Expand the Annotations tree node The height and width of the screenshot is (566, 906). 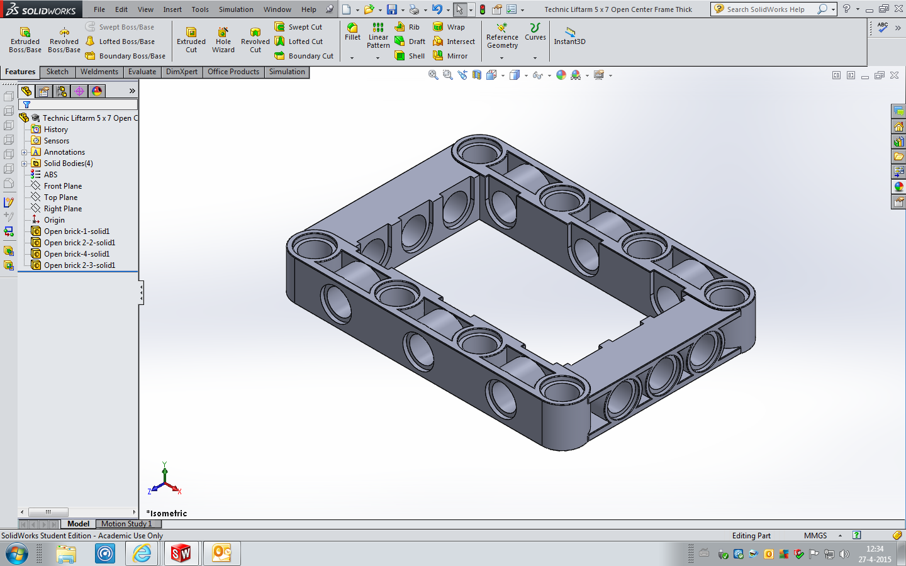coord(24,152)
